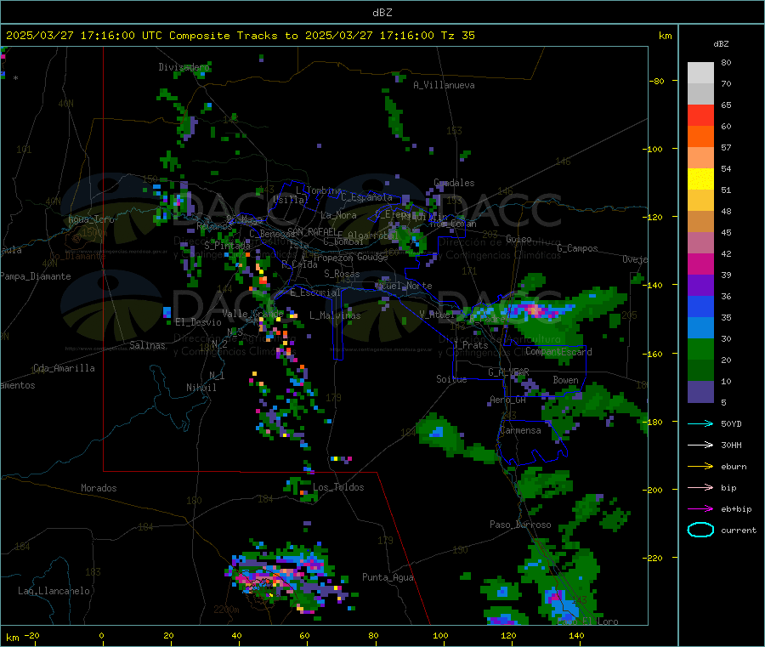Viewport: 765px width, 647px height.
Task: Click the El_Desvio location label
Action: (198, 322)
